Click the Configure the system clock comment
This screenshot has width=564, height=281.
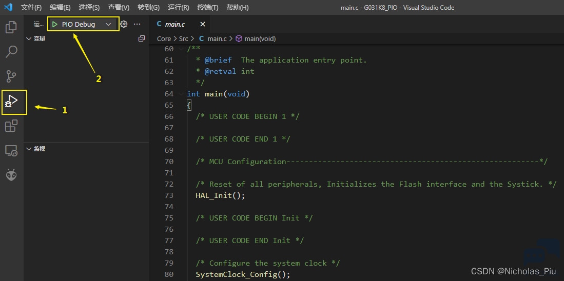pos(267,263)
